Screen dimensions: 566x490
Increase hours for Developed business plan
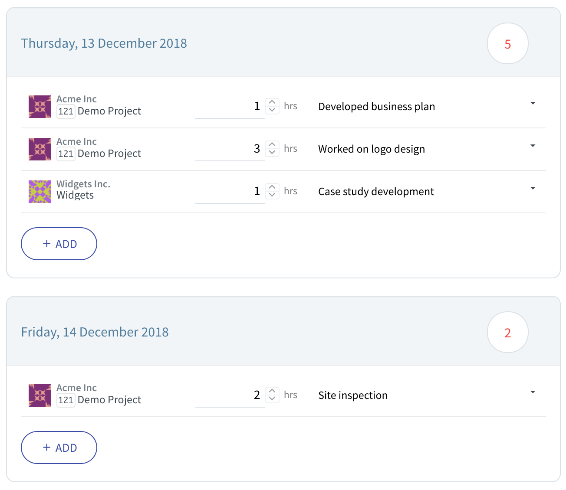[x=272, y=102]
